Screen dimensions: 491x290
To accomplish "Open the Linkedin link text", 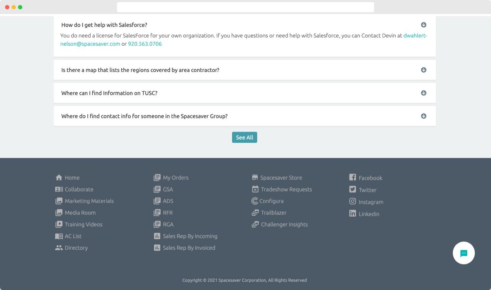I will coord(369,214).
